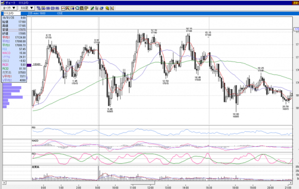Image resolution: width=299 pixels, height=189 pixels.
Task: Click the blue 225 mini header bar
Action: (x=156, y=13)
